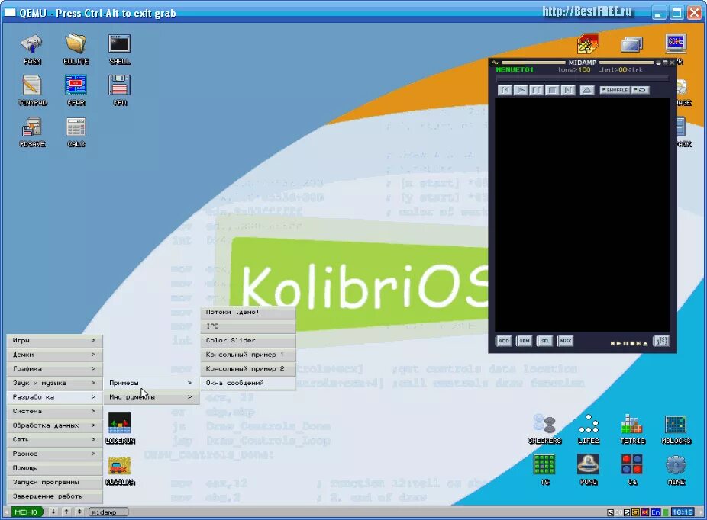Toggle repeat mode in MIDAMP

pos(641,90)
